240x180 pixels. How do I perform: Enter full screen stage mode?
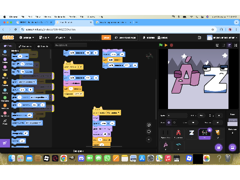[235, 45]
